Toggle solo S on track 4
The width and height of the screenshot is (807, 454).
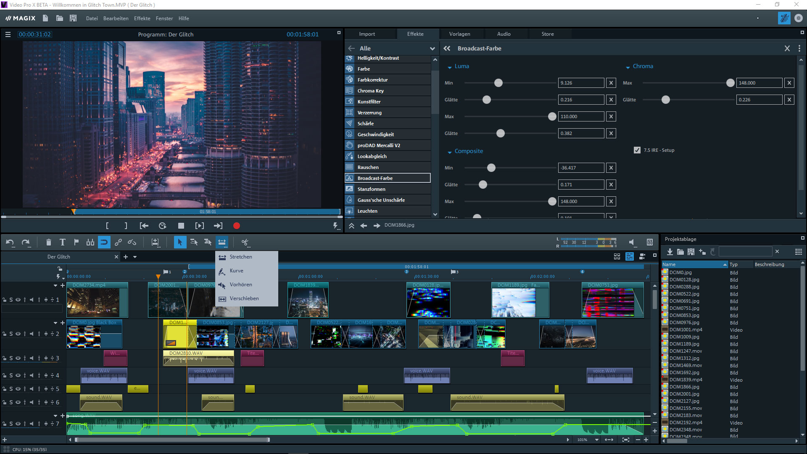[x=11, y=375]
